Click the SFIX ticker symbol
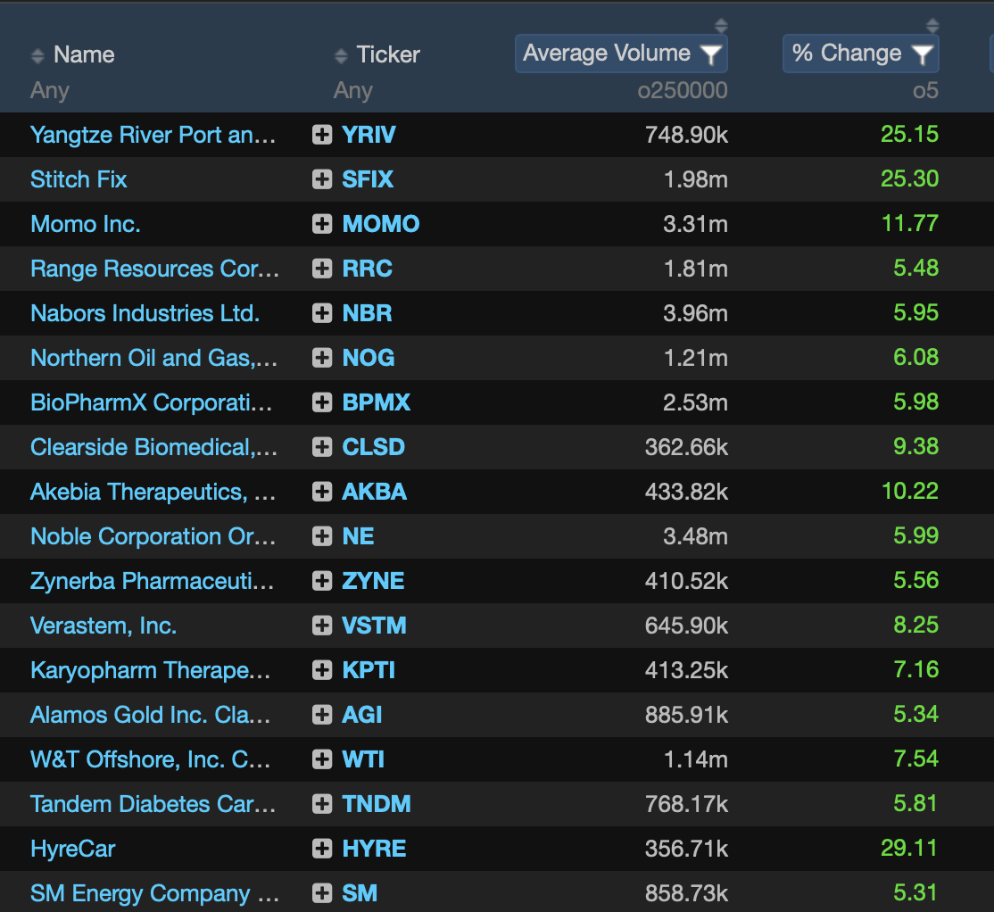Screen dimensions: 994x912 point(368,179)
